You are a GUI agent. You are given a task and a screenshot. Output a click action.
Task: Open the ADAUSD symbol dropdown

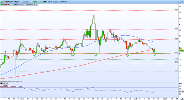pos(10,2)
